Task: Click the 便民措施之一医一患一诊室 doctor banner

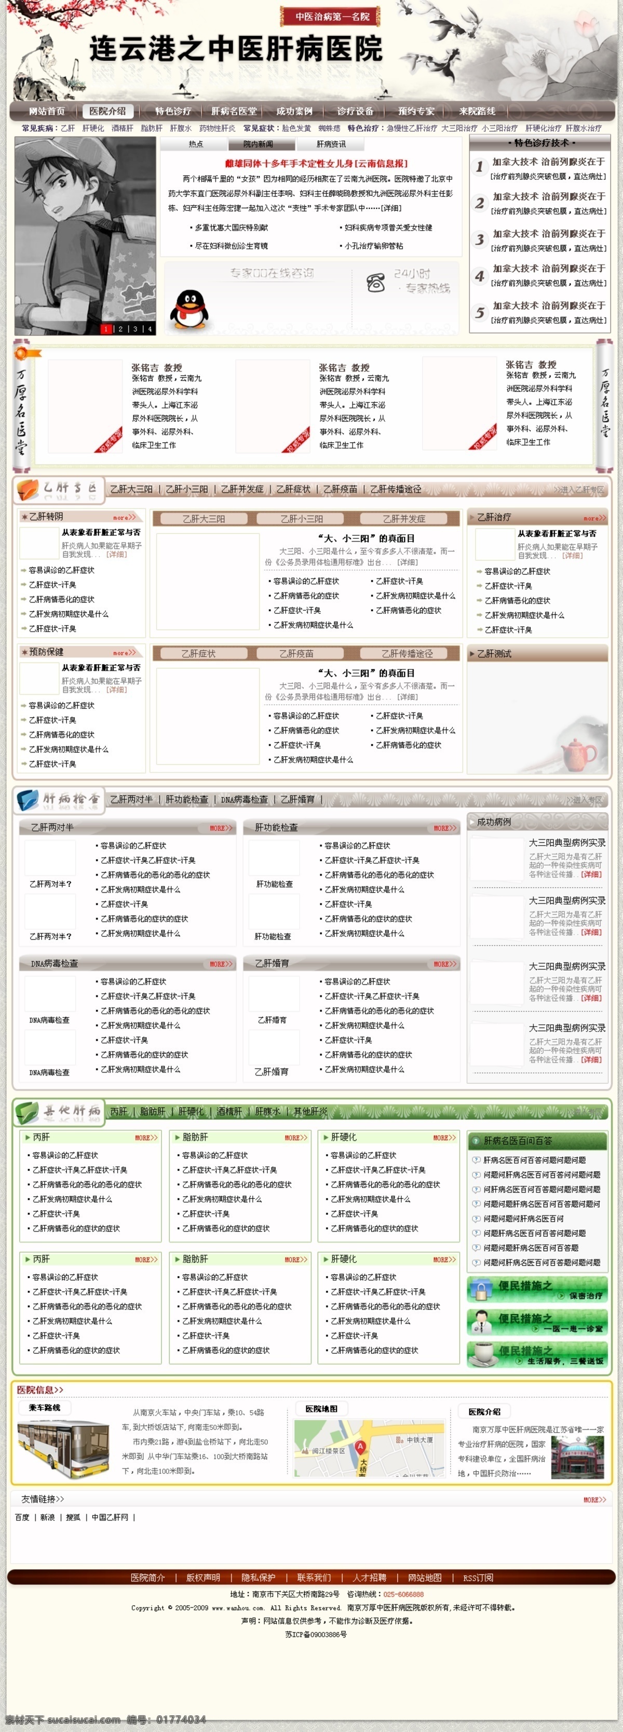Action: (538, 1321)
